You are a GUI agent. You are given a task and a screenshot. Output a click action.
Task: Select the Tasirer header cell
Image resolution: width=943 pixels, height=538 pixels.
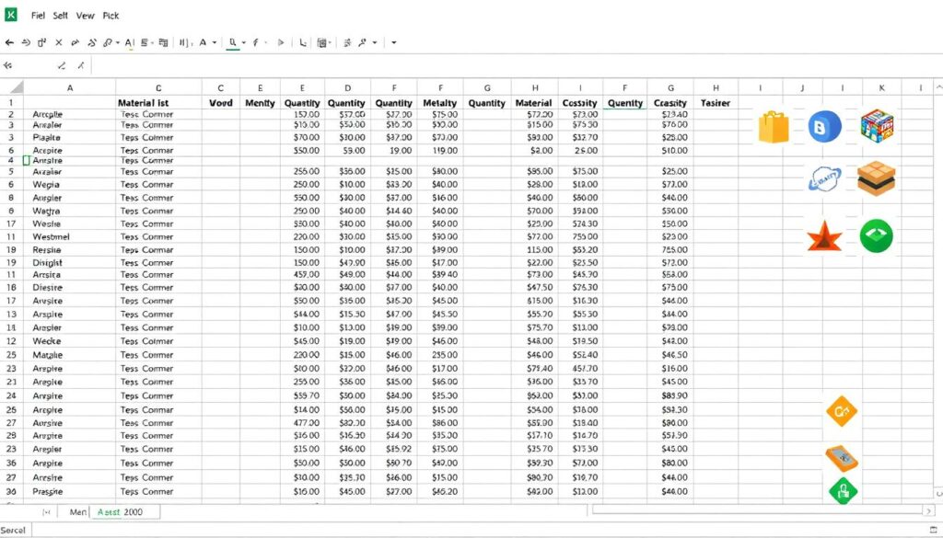point(716,103)
